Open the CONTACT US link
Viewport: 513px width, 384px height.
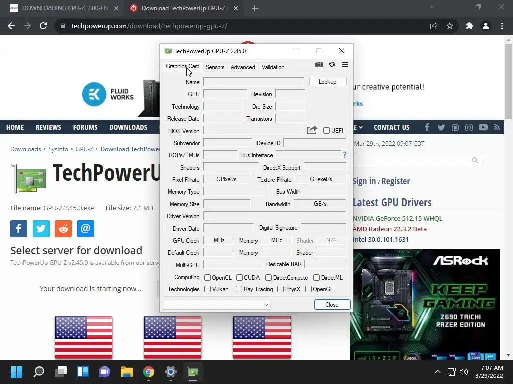pyautogui.click(x=391, y=127)
